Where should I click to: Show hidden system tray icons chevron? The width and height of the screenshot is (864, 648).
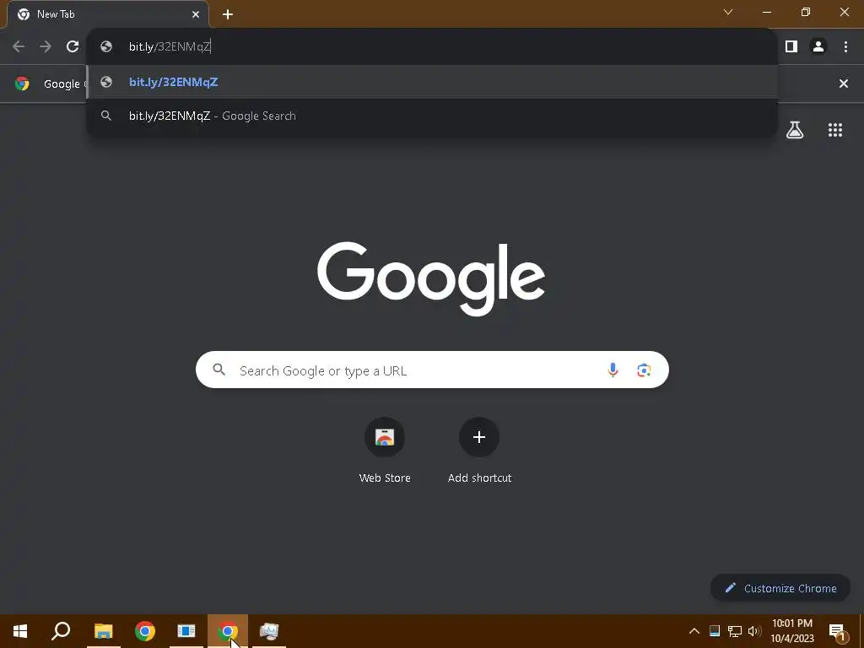[694, 631]
